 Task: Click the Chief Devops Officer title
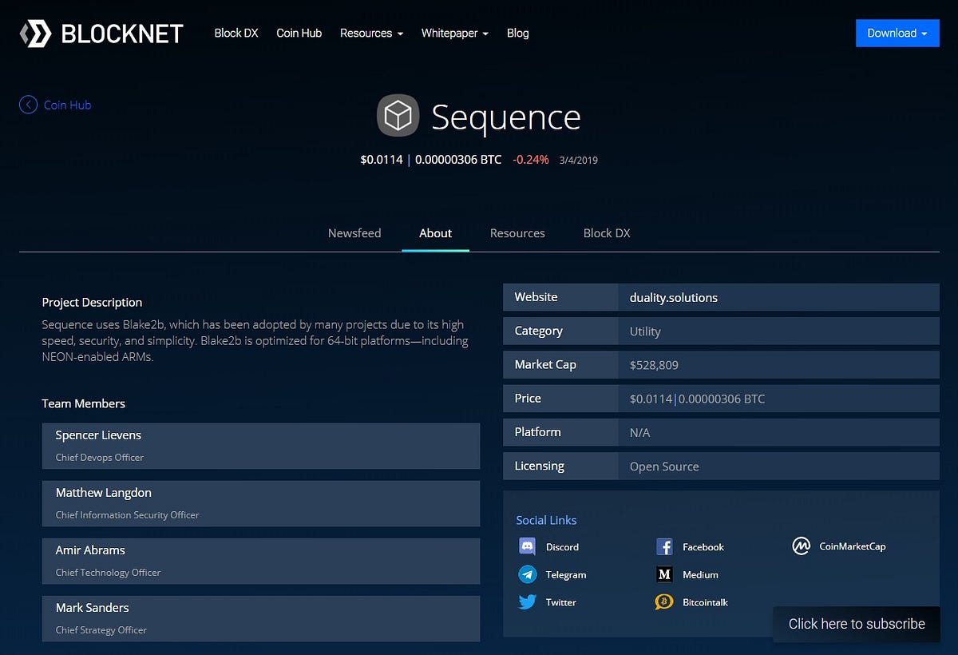[x=100, y=458]
